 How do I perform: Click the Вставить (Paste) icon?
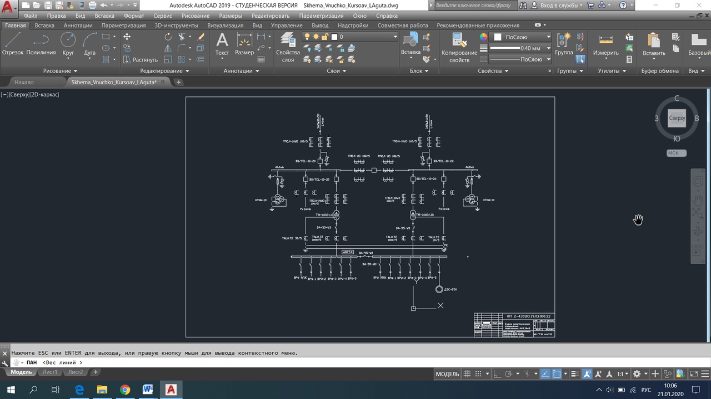tap(654, 44)
